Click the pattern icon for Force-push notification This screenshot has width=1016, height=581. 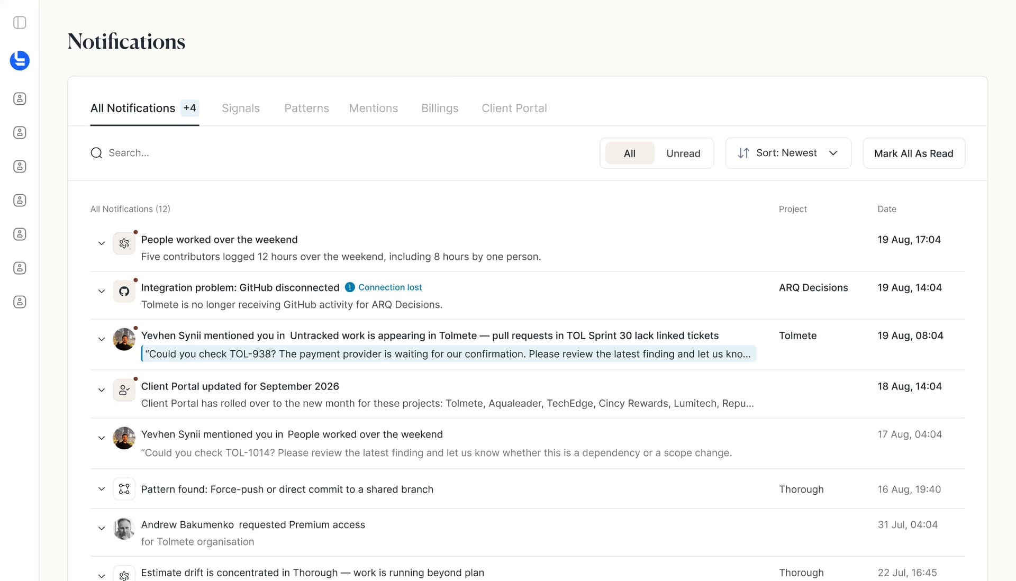pyautogui.click(x=124, y=489)
